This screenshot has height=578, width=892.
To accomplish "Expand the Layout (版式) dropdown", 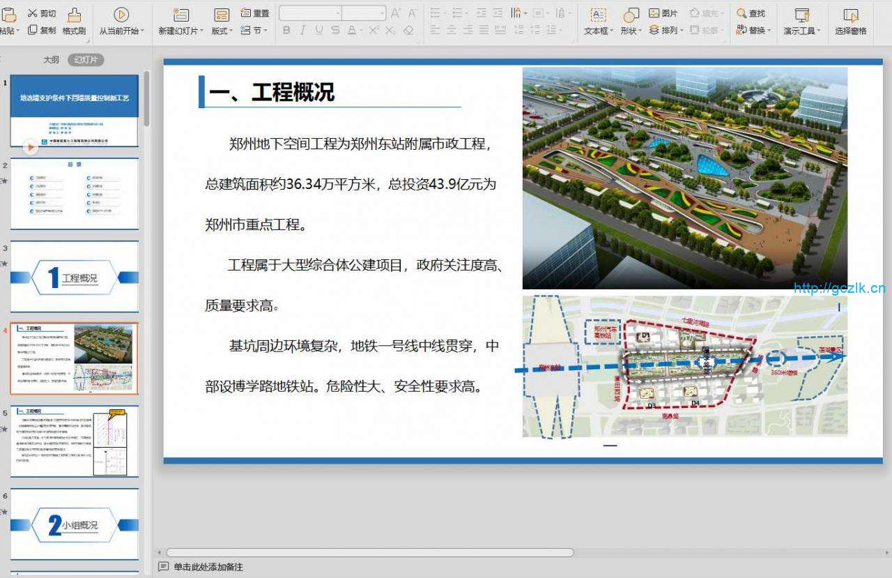I will 222,31.
